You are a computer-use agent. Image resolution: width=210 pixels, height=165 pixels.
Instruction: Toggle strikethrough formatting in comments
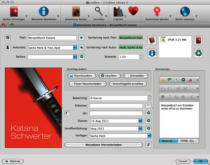coord(183,97)
